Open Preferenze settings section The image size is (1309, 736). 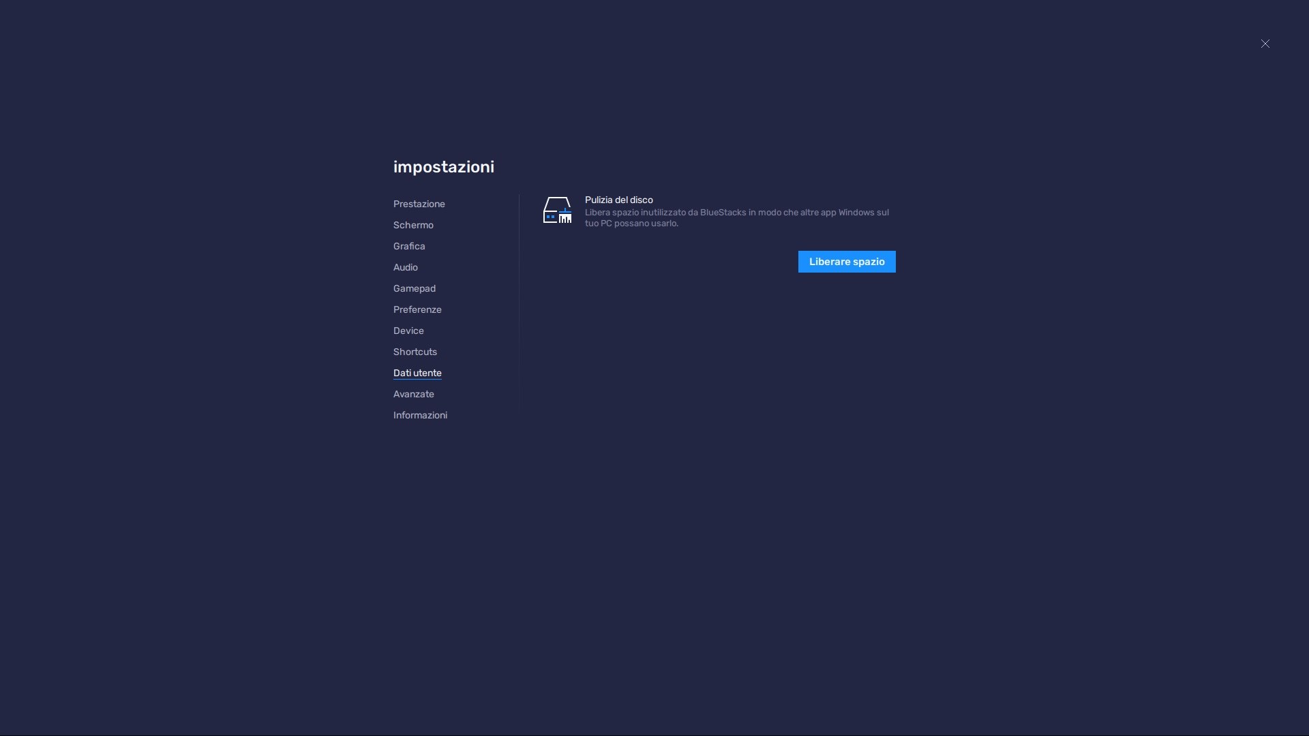pyautogui.click(x=417, y=311)
